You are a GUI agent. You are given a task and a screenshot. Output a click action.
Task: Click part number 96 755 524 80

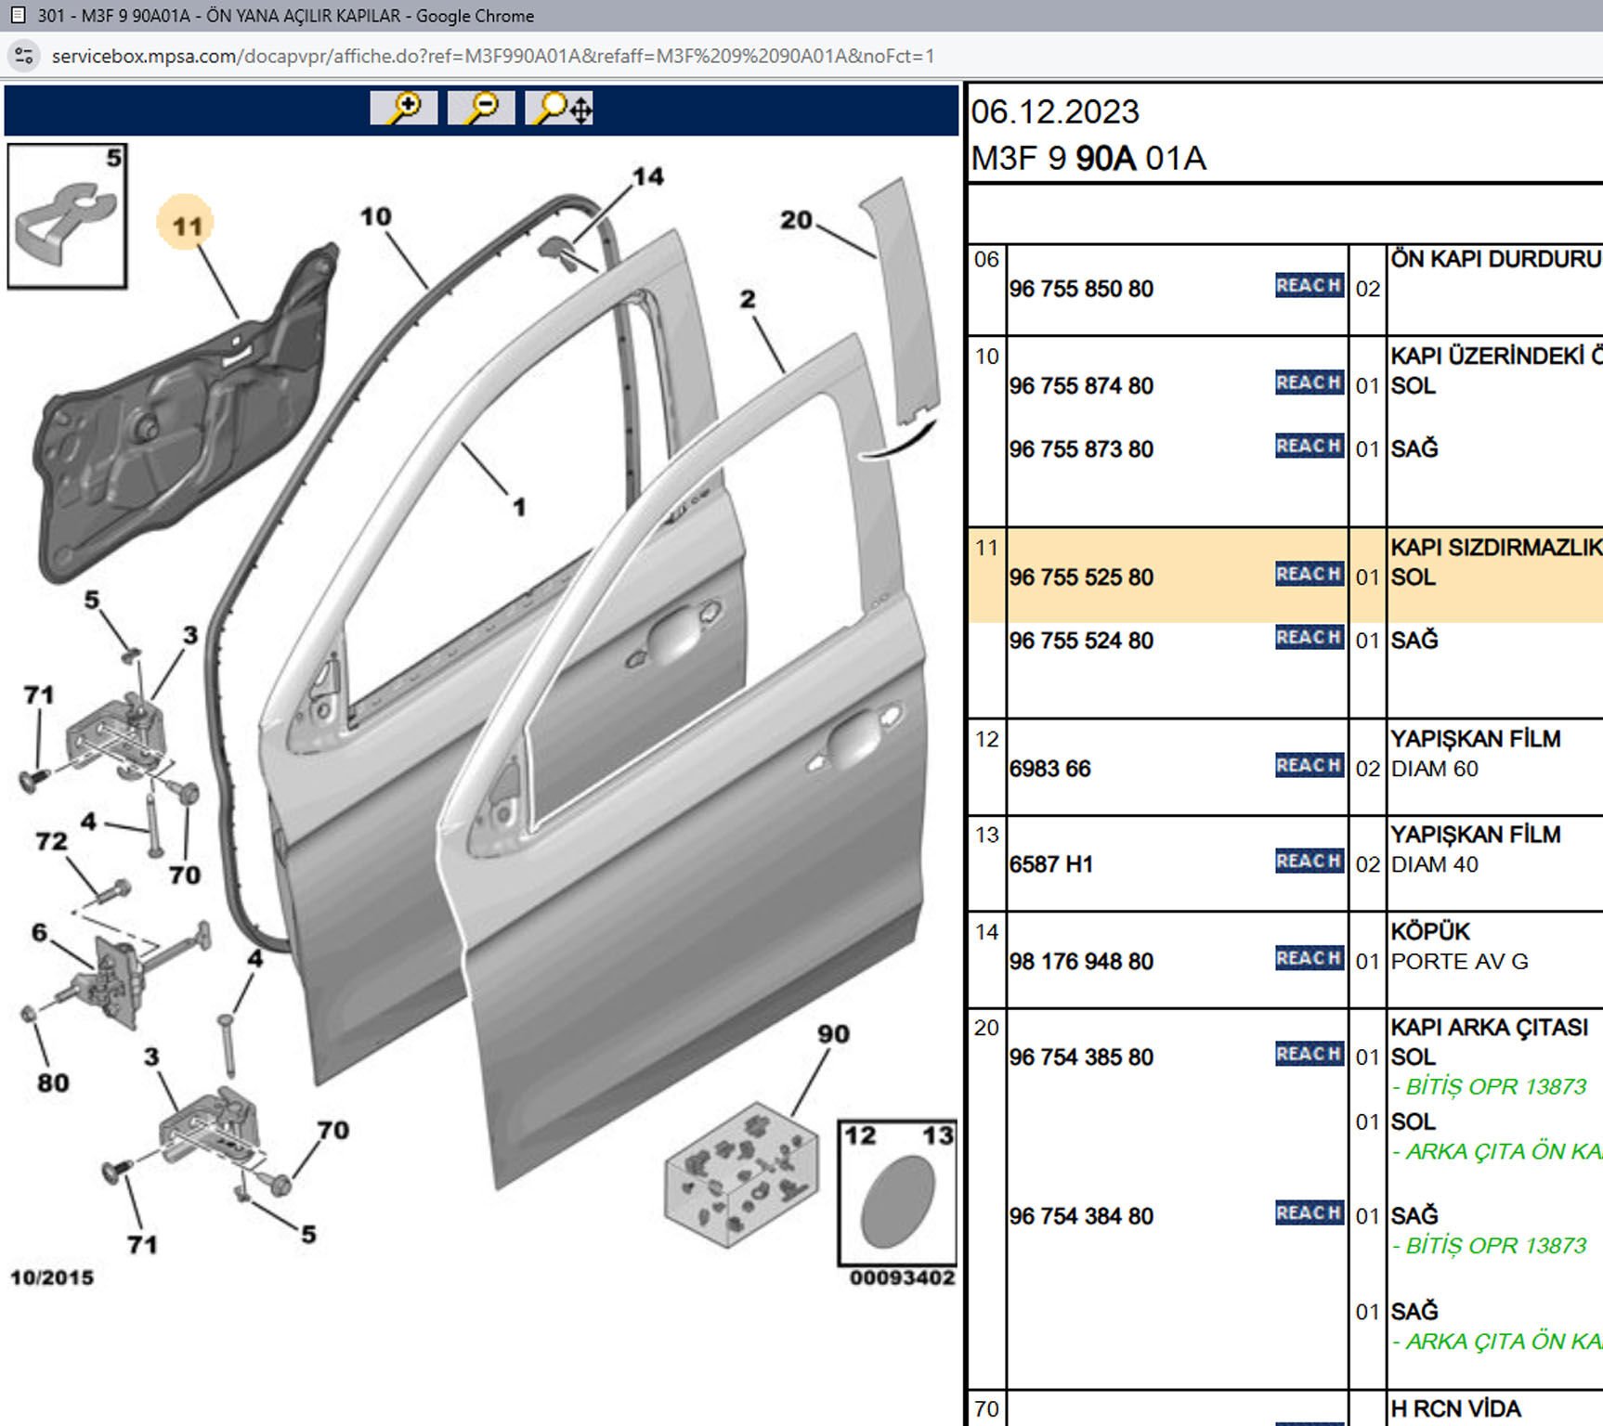coord(1081,641)
